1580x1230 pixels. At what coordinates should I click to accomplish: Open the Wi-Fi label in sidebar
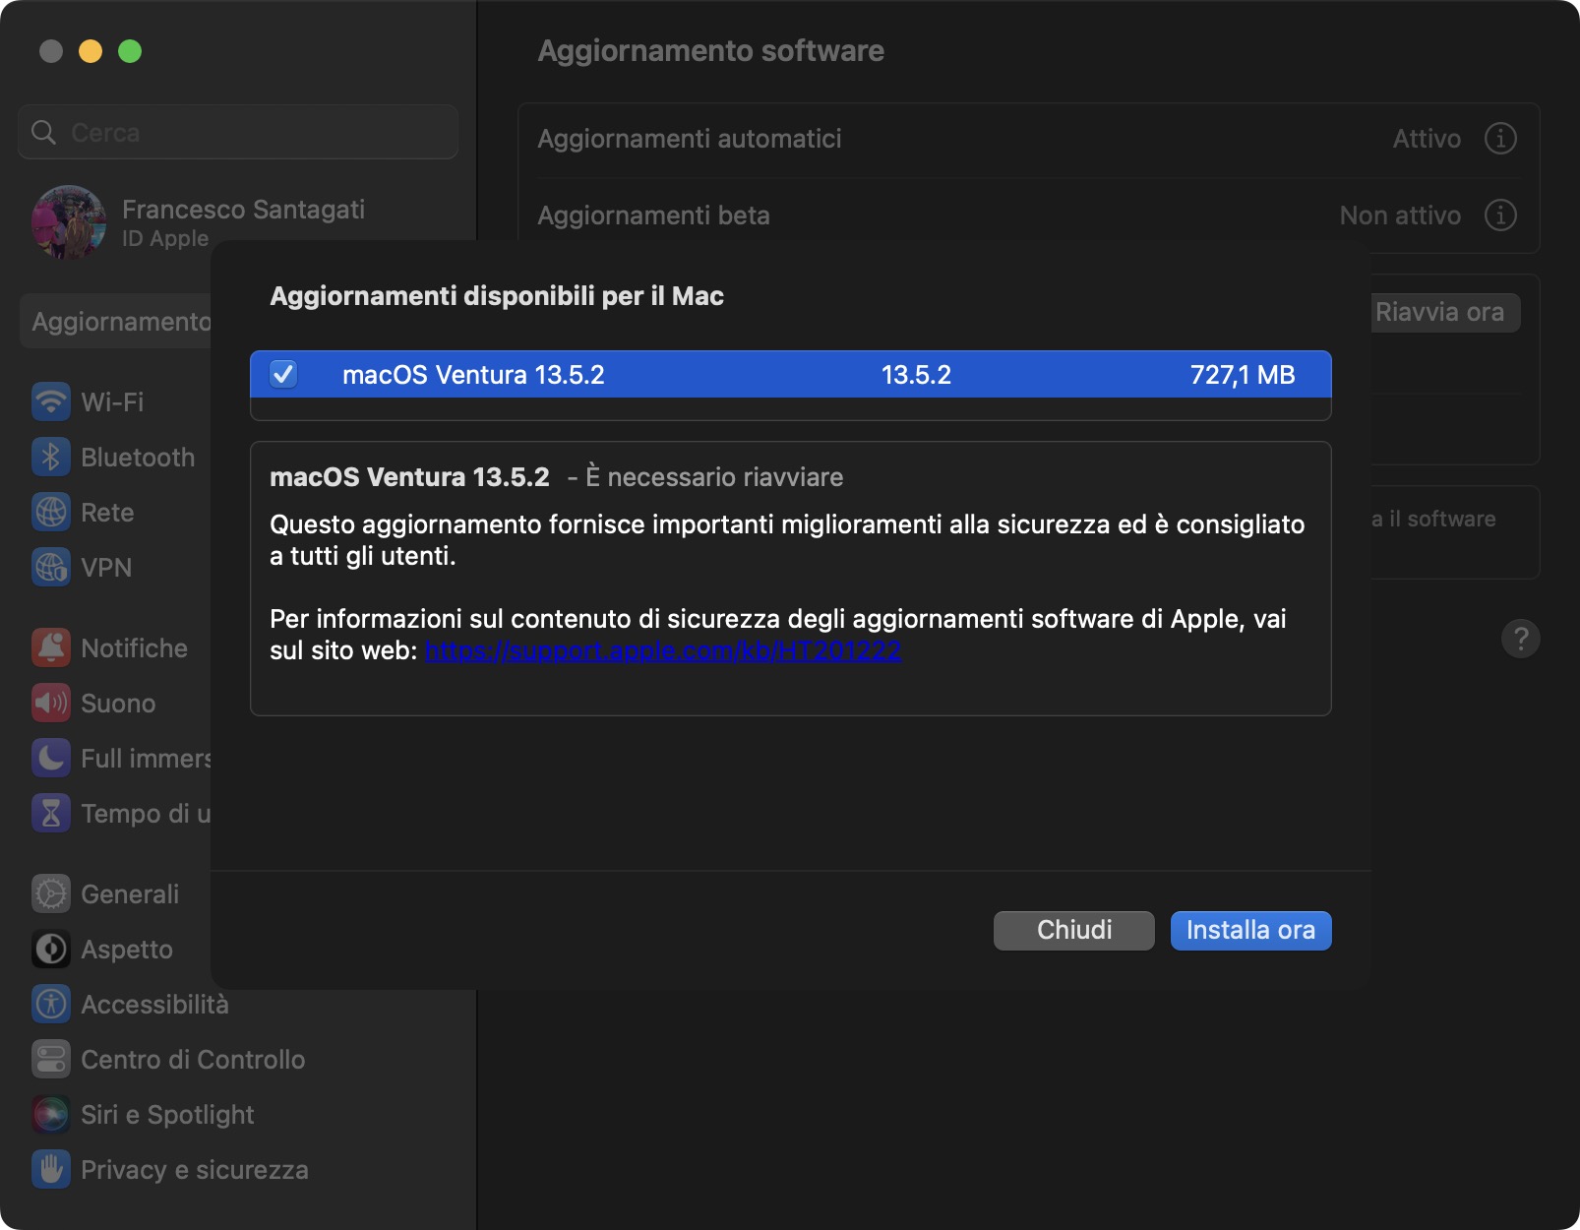(x=112, y=402)
